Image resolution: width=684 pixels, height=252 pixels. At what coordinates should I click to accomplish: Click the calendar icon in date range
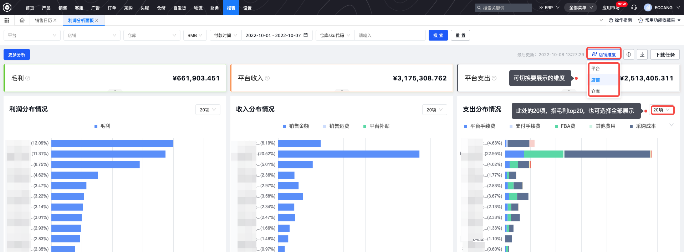click(306, 35)
